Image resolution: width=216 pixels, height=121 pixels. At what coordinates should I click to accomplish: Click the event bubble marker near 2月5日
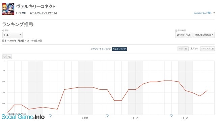(x=107, y=115)
